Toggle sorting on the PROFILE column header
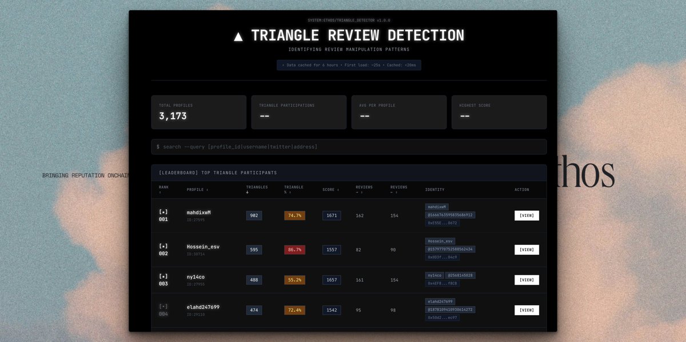Viewport: 686px width, 342px height. point(198,190)
